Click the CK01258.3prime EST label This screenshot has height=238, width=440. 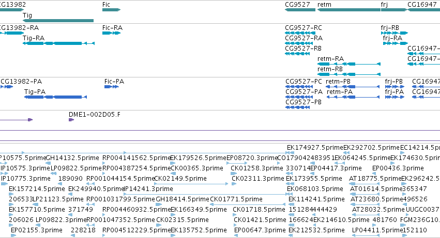(257, 168)
